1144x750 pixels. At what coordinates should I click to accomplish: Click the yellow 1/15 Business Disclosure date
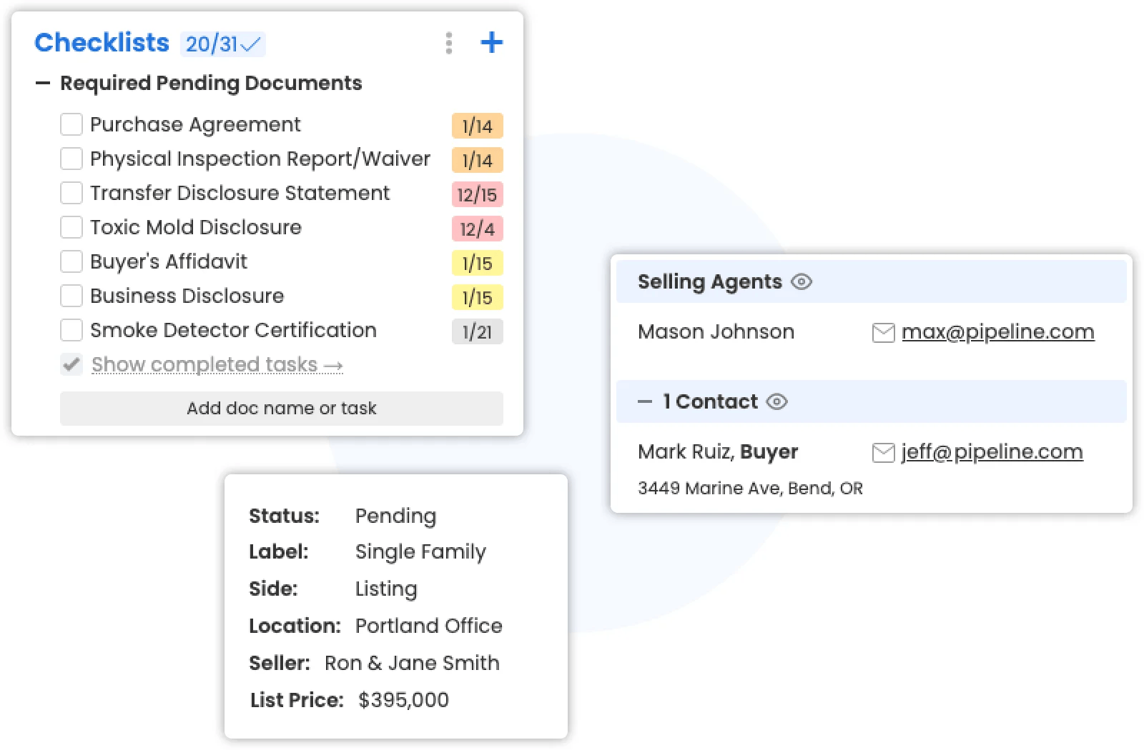pos(477,298)
